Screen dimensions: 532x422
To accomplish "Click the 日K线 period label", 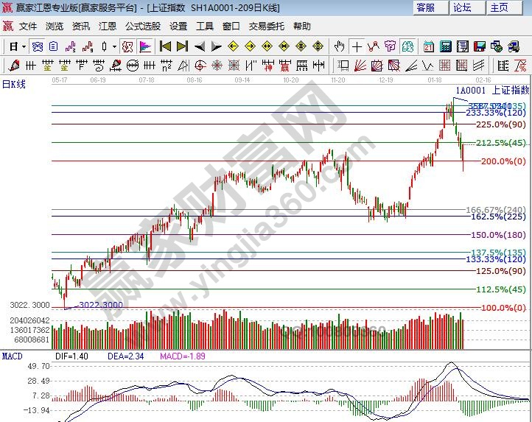I will [13, 84].
